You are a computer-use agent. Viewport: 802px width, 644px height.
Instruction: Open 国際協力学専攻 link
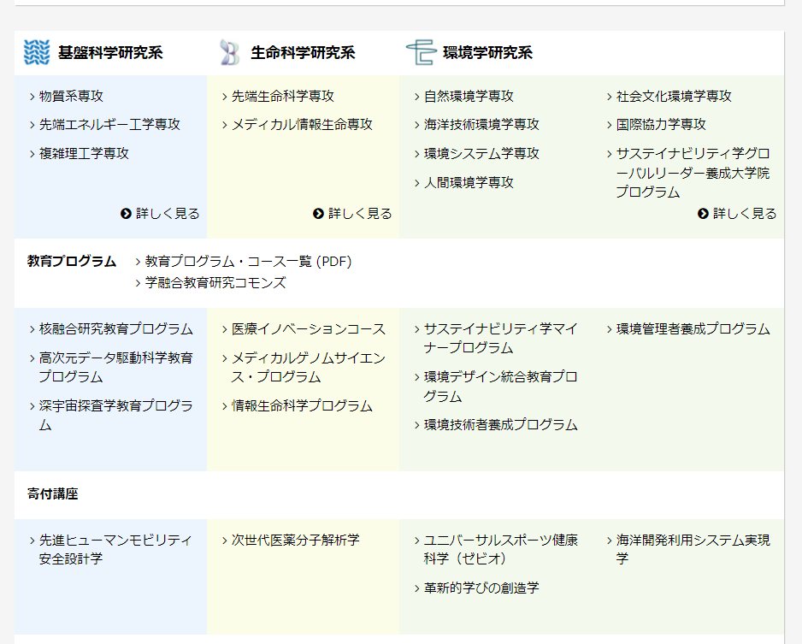point(661,124)
